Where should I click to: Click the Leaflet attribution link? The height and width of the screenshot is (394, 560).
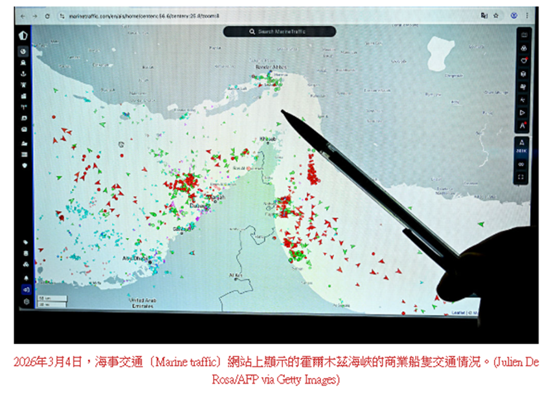458,313
